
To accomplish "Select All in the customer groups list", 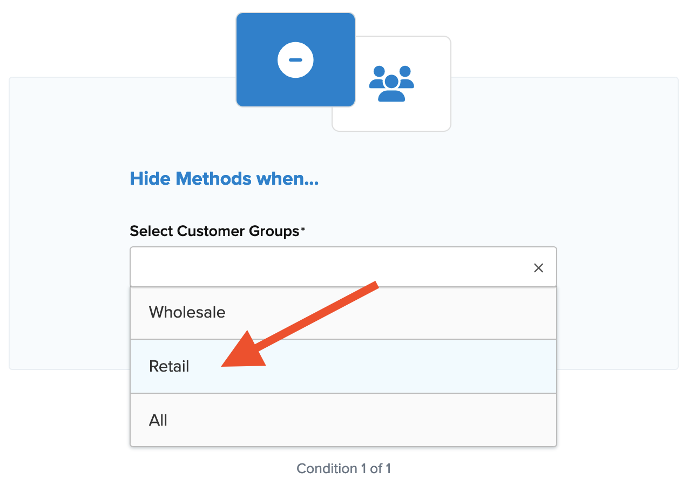I will 343,420.
